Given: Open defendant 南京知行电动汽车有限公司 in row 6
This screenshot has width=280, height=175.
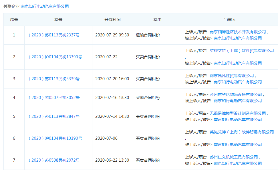Looking at the screenshot, I should click(x=238, y=145).
